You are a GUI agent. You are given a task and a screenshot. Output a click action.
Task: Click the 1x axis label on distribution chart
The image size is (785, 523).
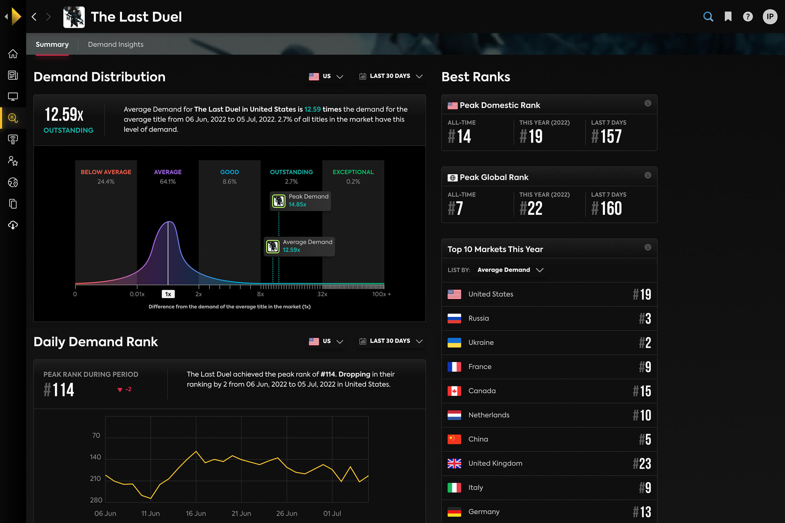[168, 294]
